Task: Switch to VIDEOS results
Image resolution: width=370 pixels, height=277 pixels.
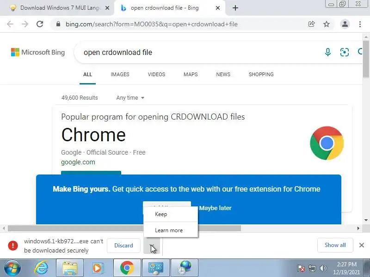Action: [156, 74]
